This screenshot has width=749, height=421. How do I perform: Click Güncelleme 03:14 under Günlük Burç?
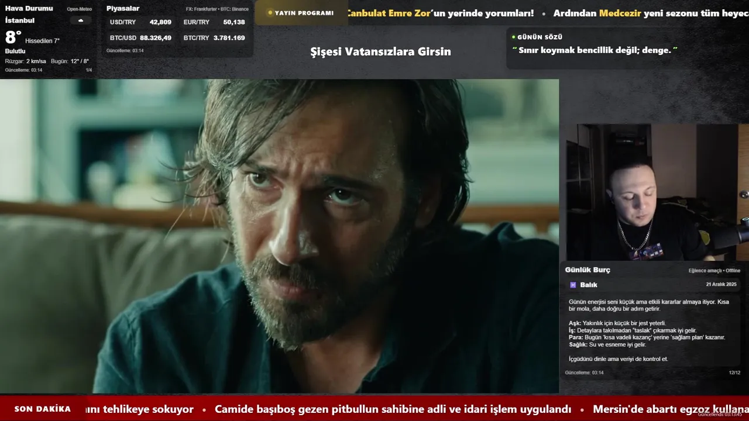coord(584,372)
